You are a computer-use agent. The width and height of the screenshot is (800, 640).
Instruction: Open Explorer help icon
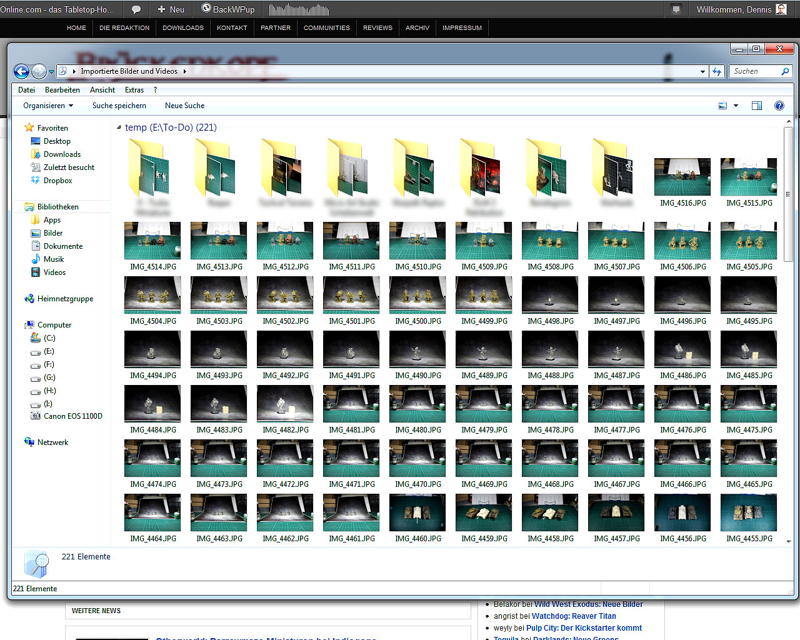tap(779, 106)
